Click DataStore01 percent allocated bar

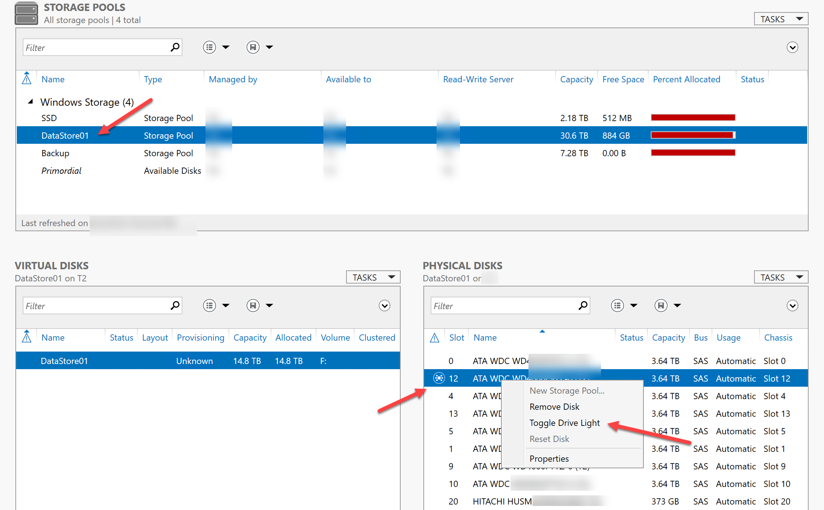click(x=693, y=135)
